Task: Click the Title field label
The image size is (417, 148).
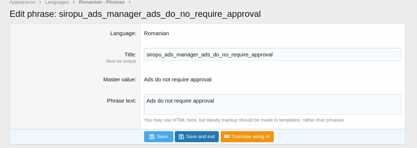Action: [x=130, y=54]
